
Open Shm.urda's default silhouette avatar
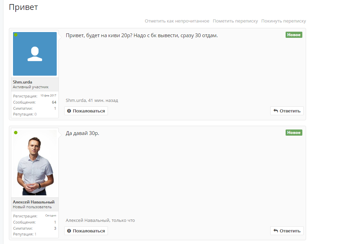pyautogui.click(x=35, y=54)
